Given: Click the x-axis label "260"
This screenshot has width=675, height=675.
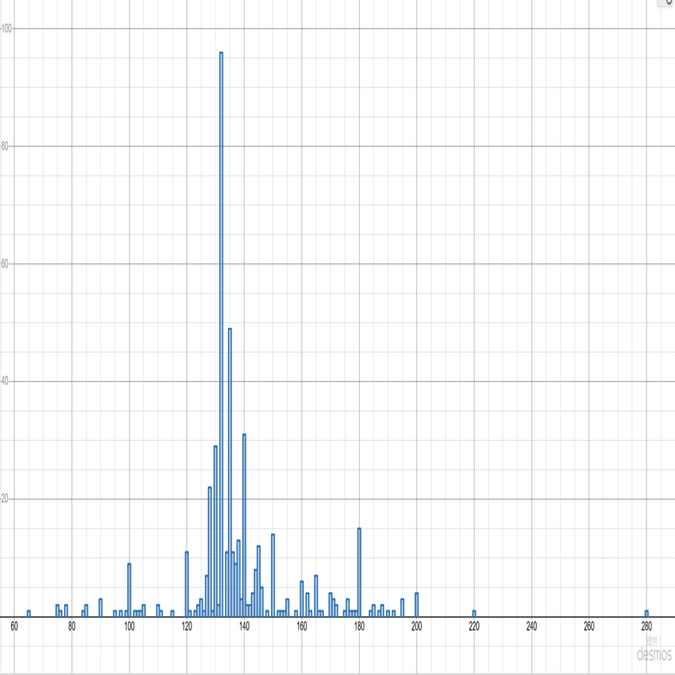Looking at the screenshot, I should click(589, 627).
